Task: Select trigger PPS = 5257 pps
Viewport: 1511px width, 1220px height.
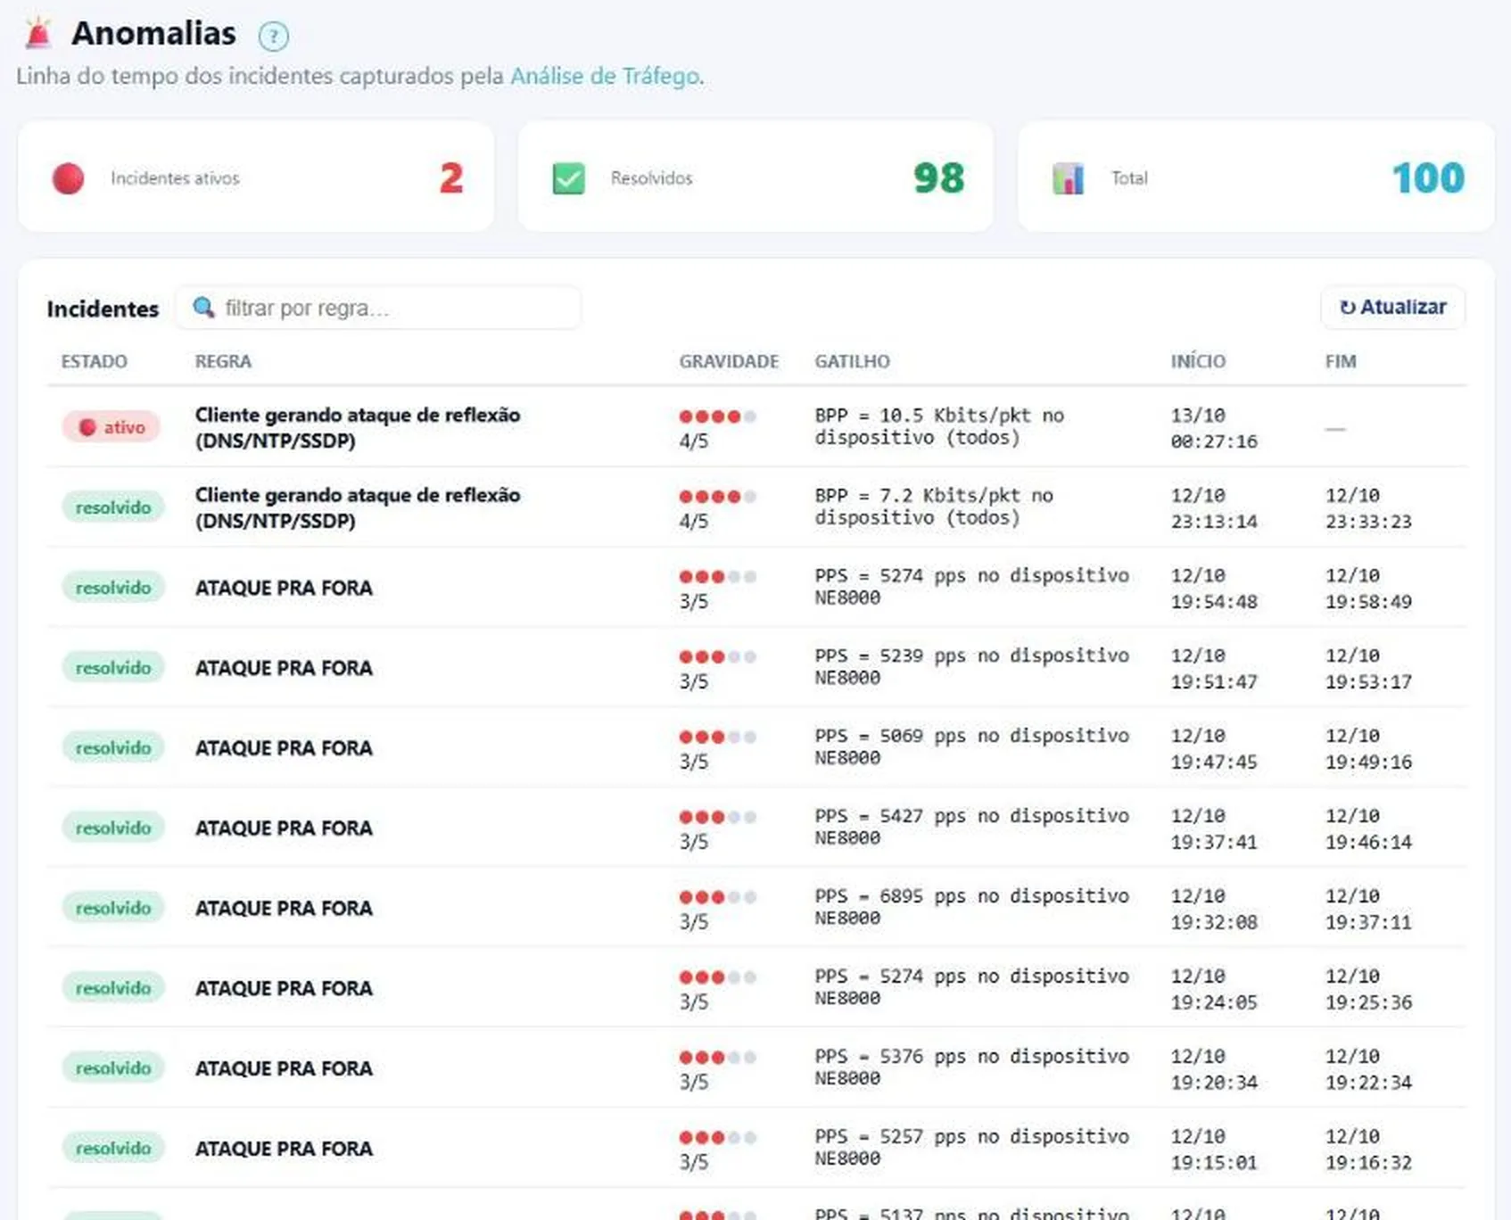Action: point(971,1147)
